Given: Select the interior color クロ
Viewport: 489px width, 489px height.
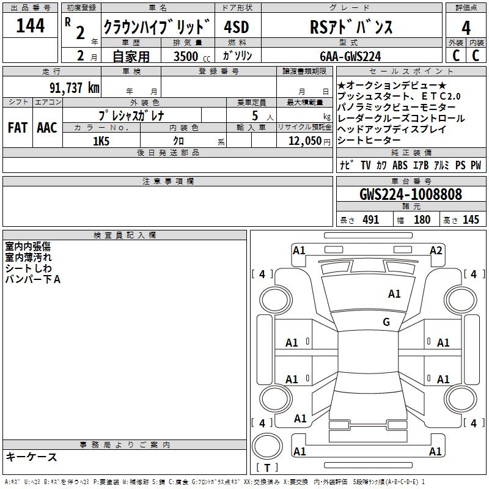Looking at the screenshot, I should [178, 141].
